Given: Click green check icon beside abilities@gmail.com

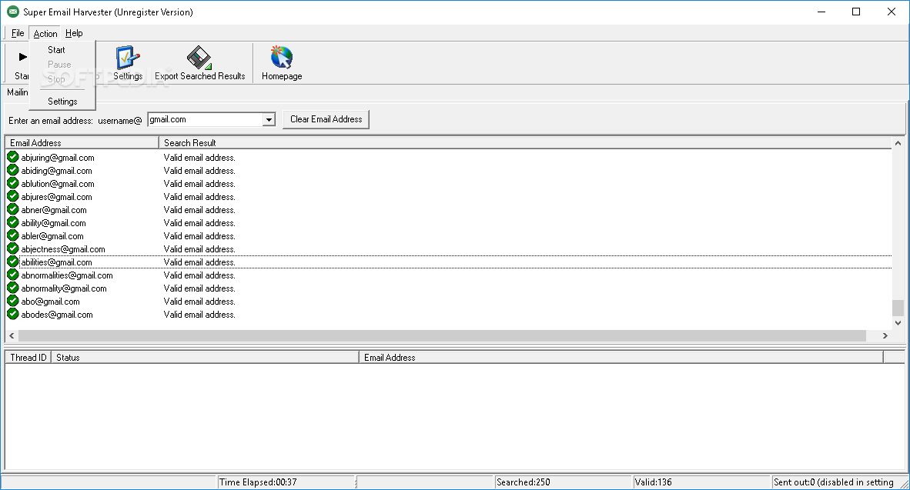Looking at the screenshot, I should pyautogui.click(x=13, y=262).
